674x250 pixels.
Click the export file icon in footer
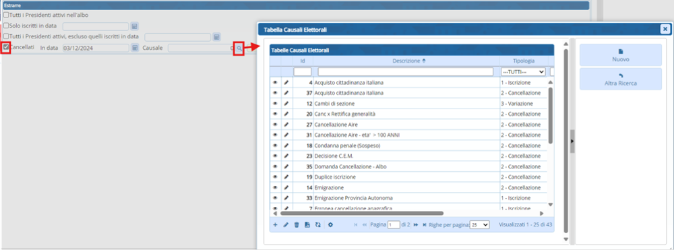[307, 224]
